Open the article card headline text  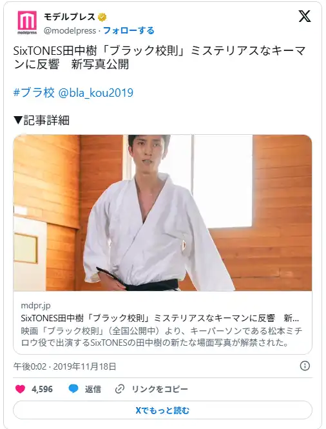click(x=160, y=318)
